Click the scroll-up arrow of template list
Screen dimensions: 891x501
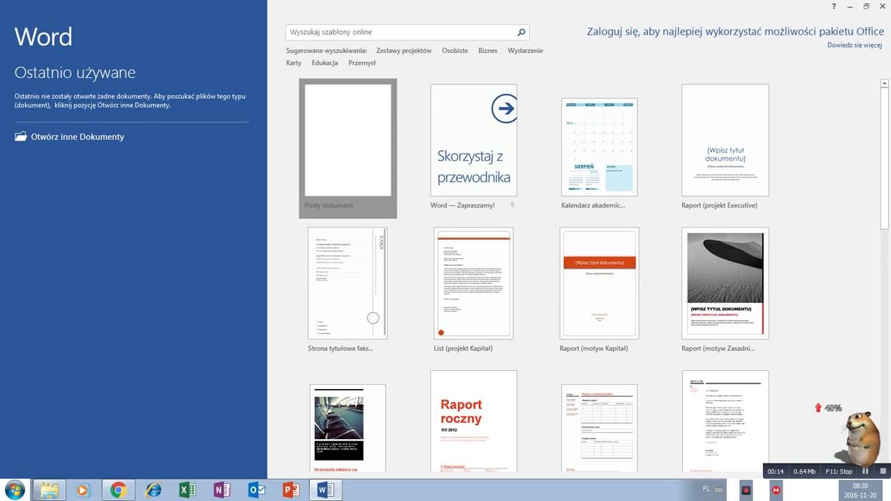point(885,85)
